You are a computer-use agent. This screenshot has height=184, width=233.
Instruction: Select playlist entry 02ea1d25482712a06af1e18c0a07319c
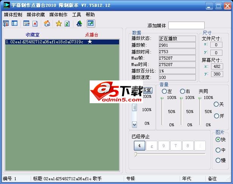click(x=62, y=42)
